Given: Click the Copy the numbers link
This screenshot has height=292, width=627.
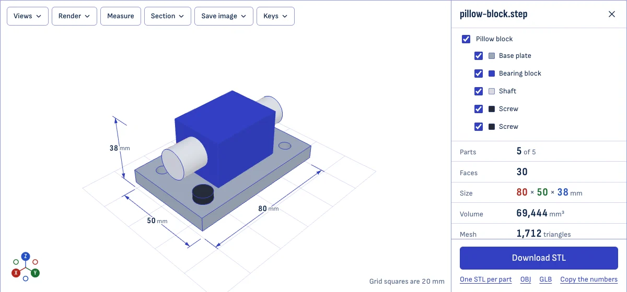Looking at the screenshot, I should 589,279.
